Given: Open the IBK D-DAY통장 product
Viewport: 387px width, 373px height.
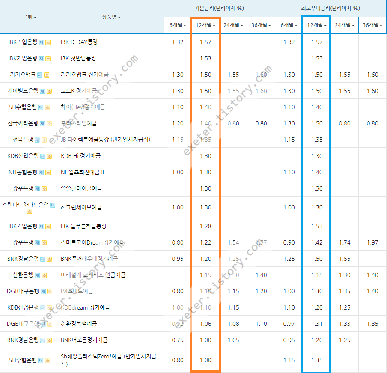Looking at the screenshot, I should click(79, 42).
